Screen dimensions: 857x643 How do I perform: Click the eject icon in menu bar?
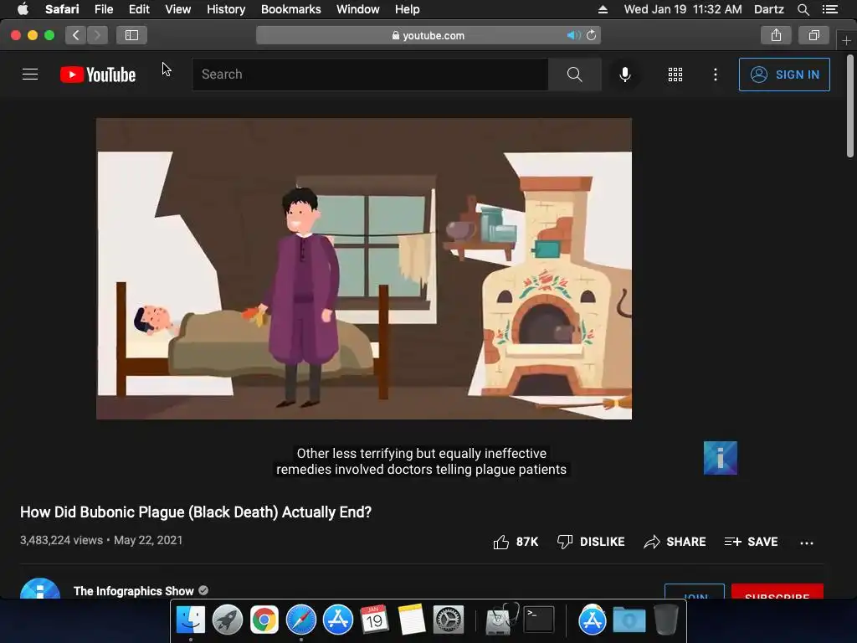[x=603, y=9]
